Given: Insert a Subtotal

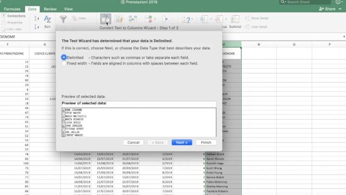Looking at the screenshot, I should click(235, 22).
